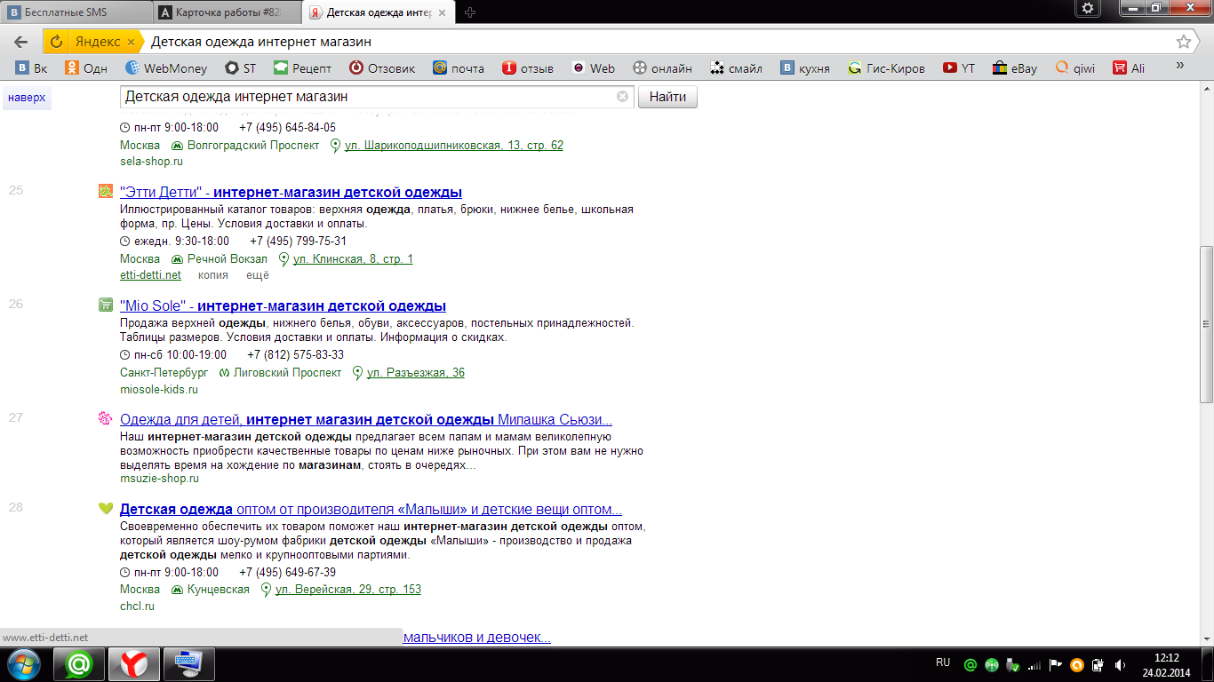This screenshot has height=682, width=1214.
Task: Open the qiwi bookmark
Action: click(x=1075, y=67)
